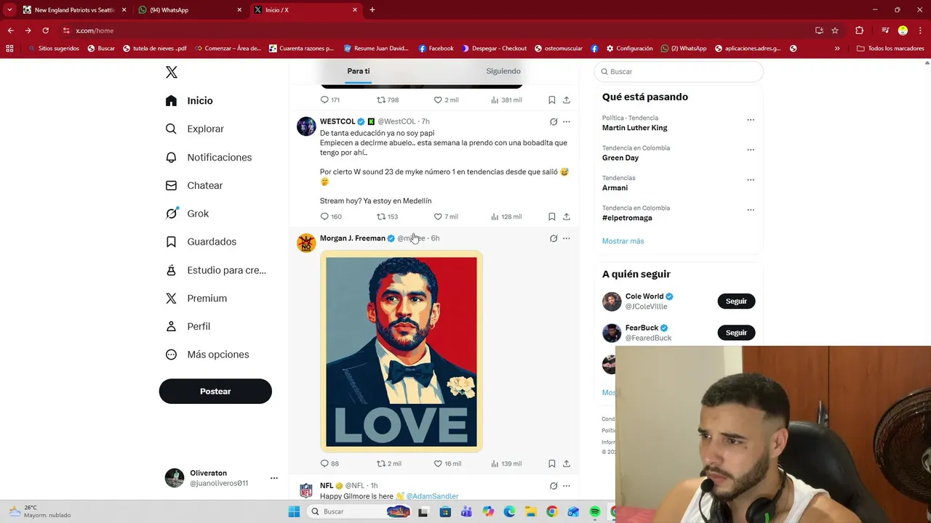This screenshot has width=931, height=523.
Task: Open the Premium page
Action: coord(196,299)
